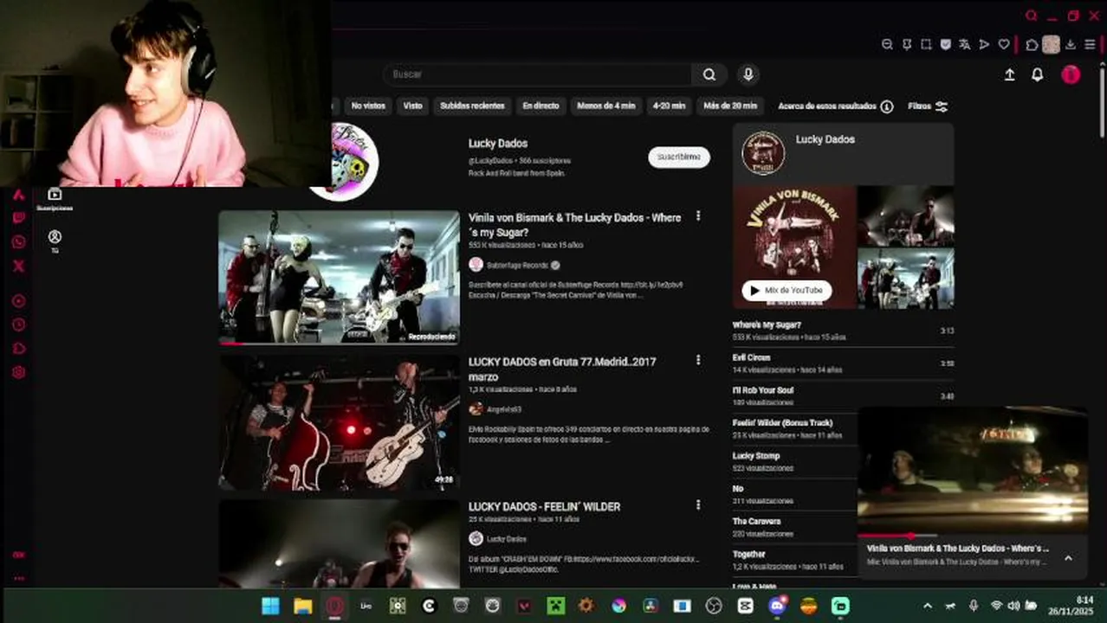Open the ad blocker shield icon
This screenshot has height=623, width=1107.
pyautogui.click(x=945, y=45)
